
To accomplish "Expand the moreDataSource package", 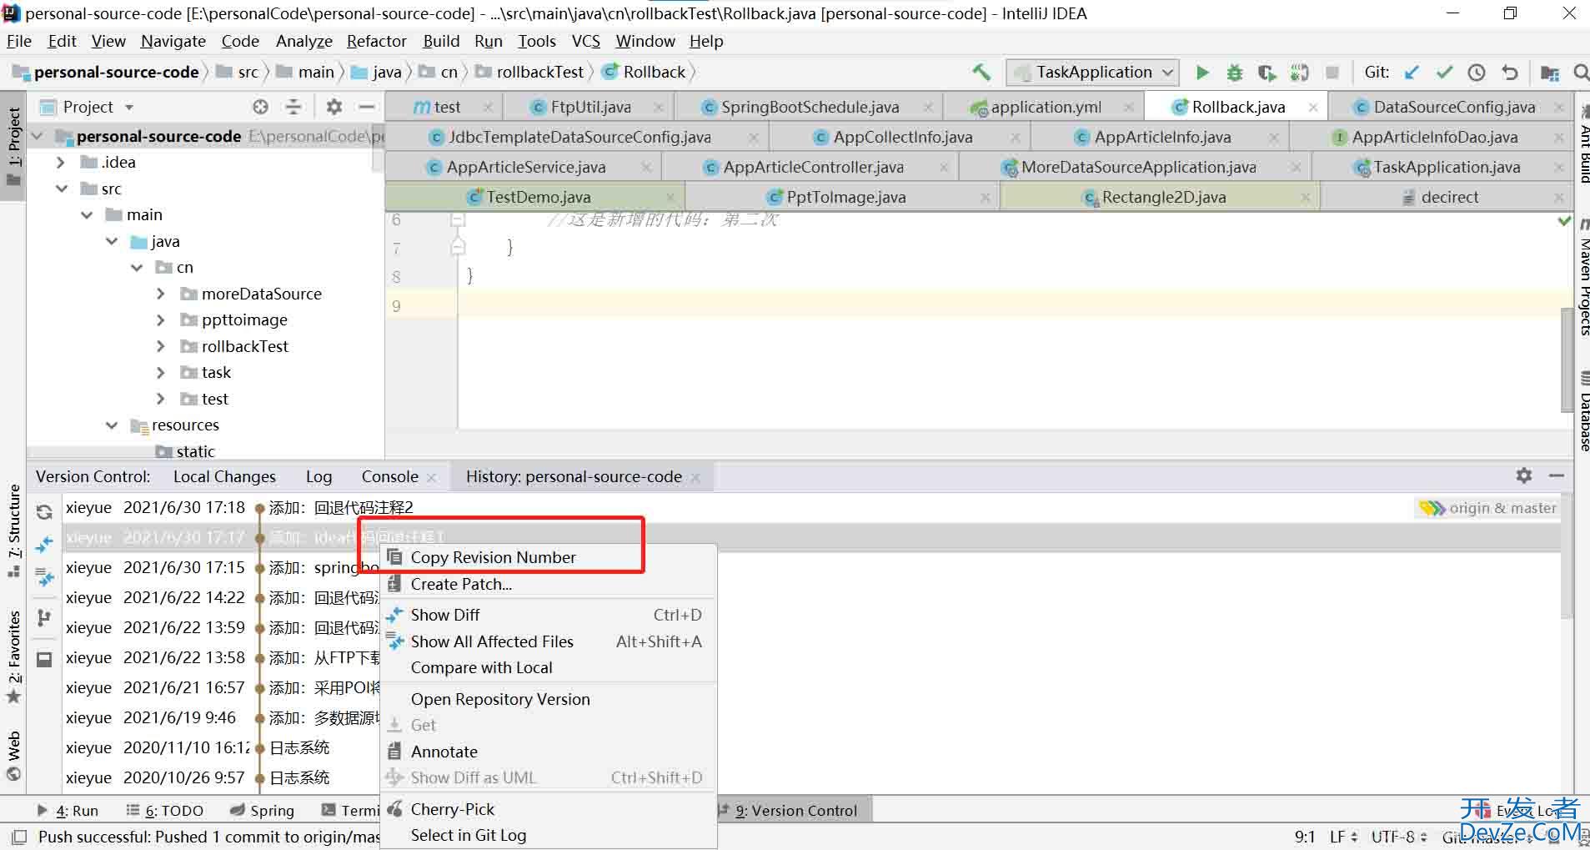I will (161, 294).
